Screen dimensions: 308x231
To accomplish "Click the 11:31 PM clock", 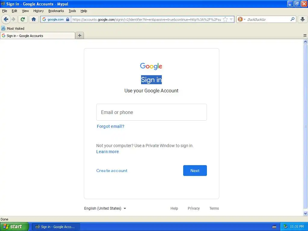I will pyautogui.click(x=297, y=227).
